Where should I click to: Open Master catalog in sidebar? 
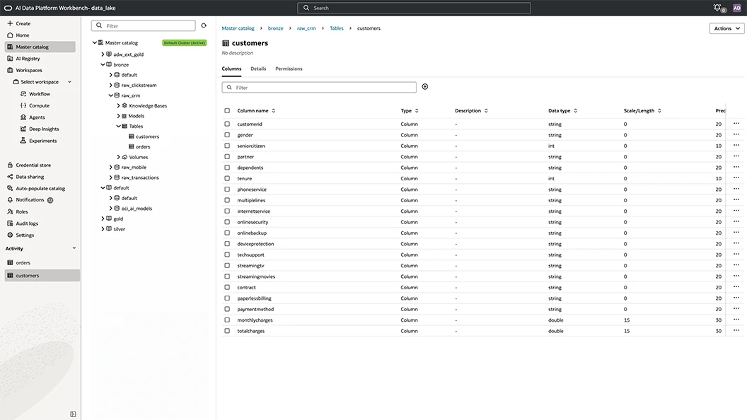tap(40, 47)
